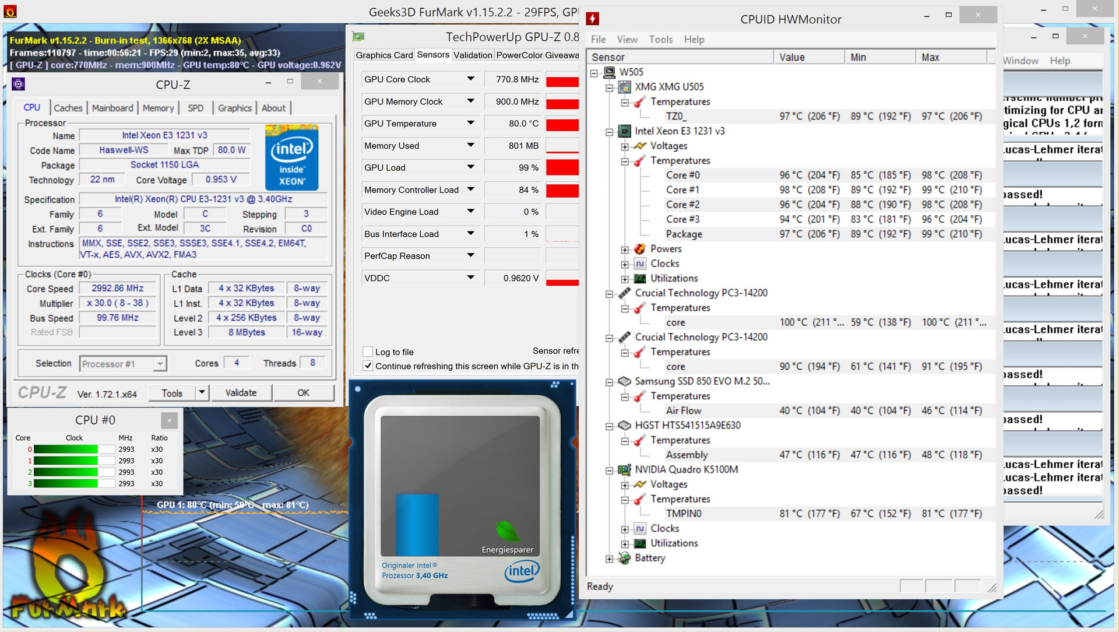Open the Tools dropdown arrow in CPU-Z
Image resolution: width=1119 pixels, height=632 pixels.
pos(202,392)
